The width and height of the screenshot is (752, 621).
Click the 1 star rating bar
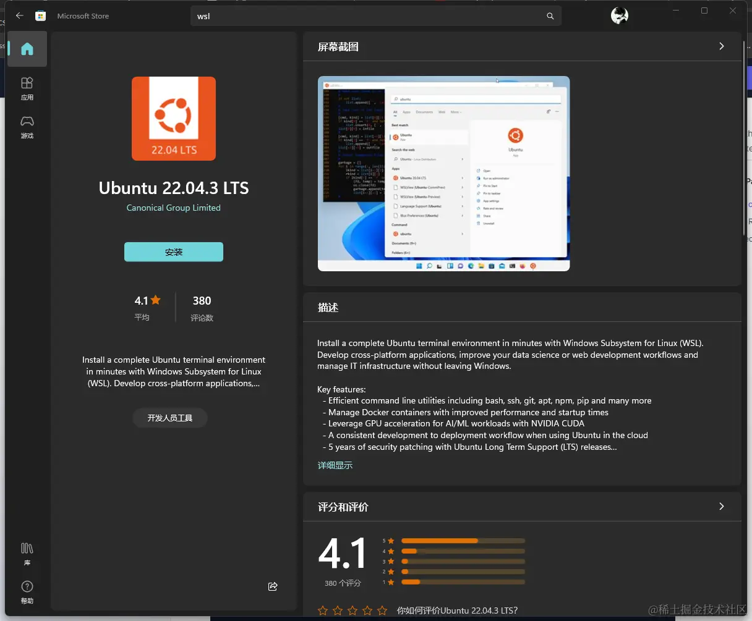tap(463, 582)
